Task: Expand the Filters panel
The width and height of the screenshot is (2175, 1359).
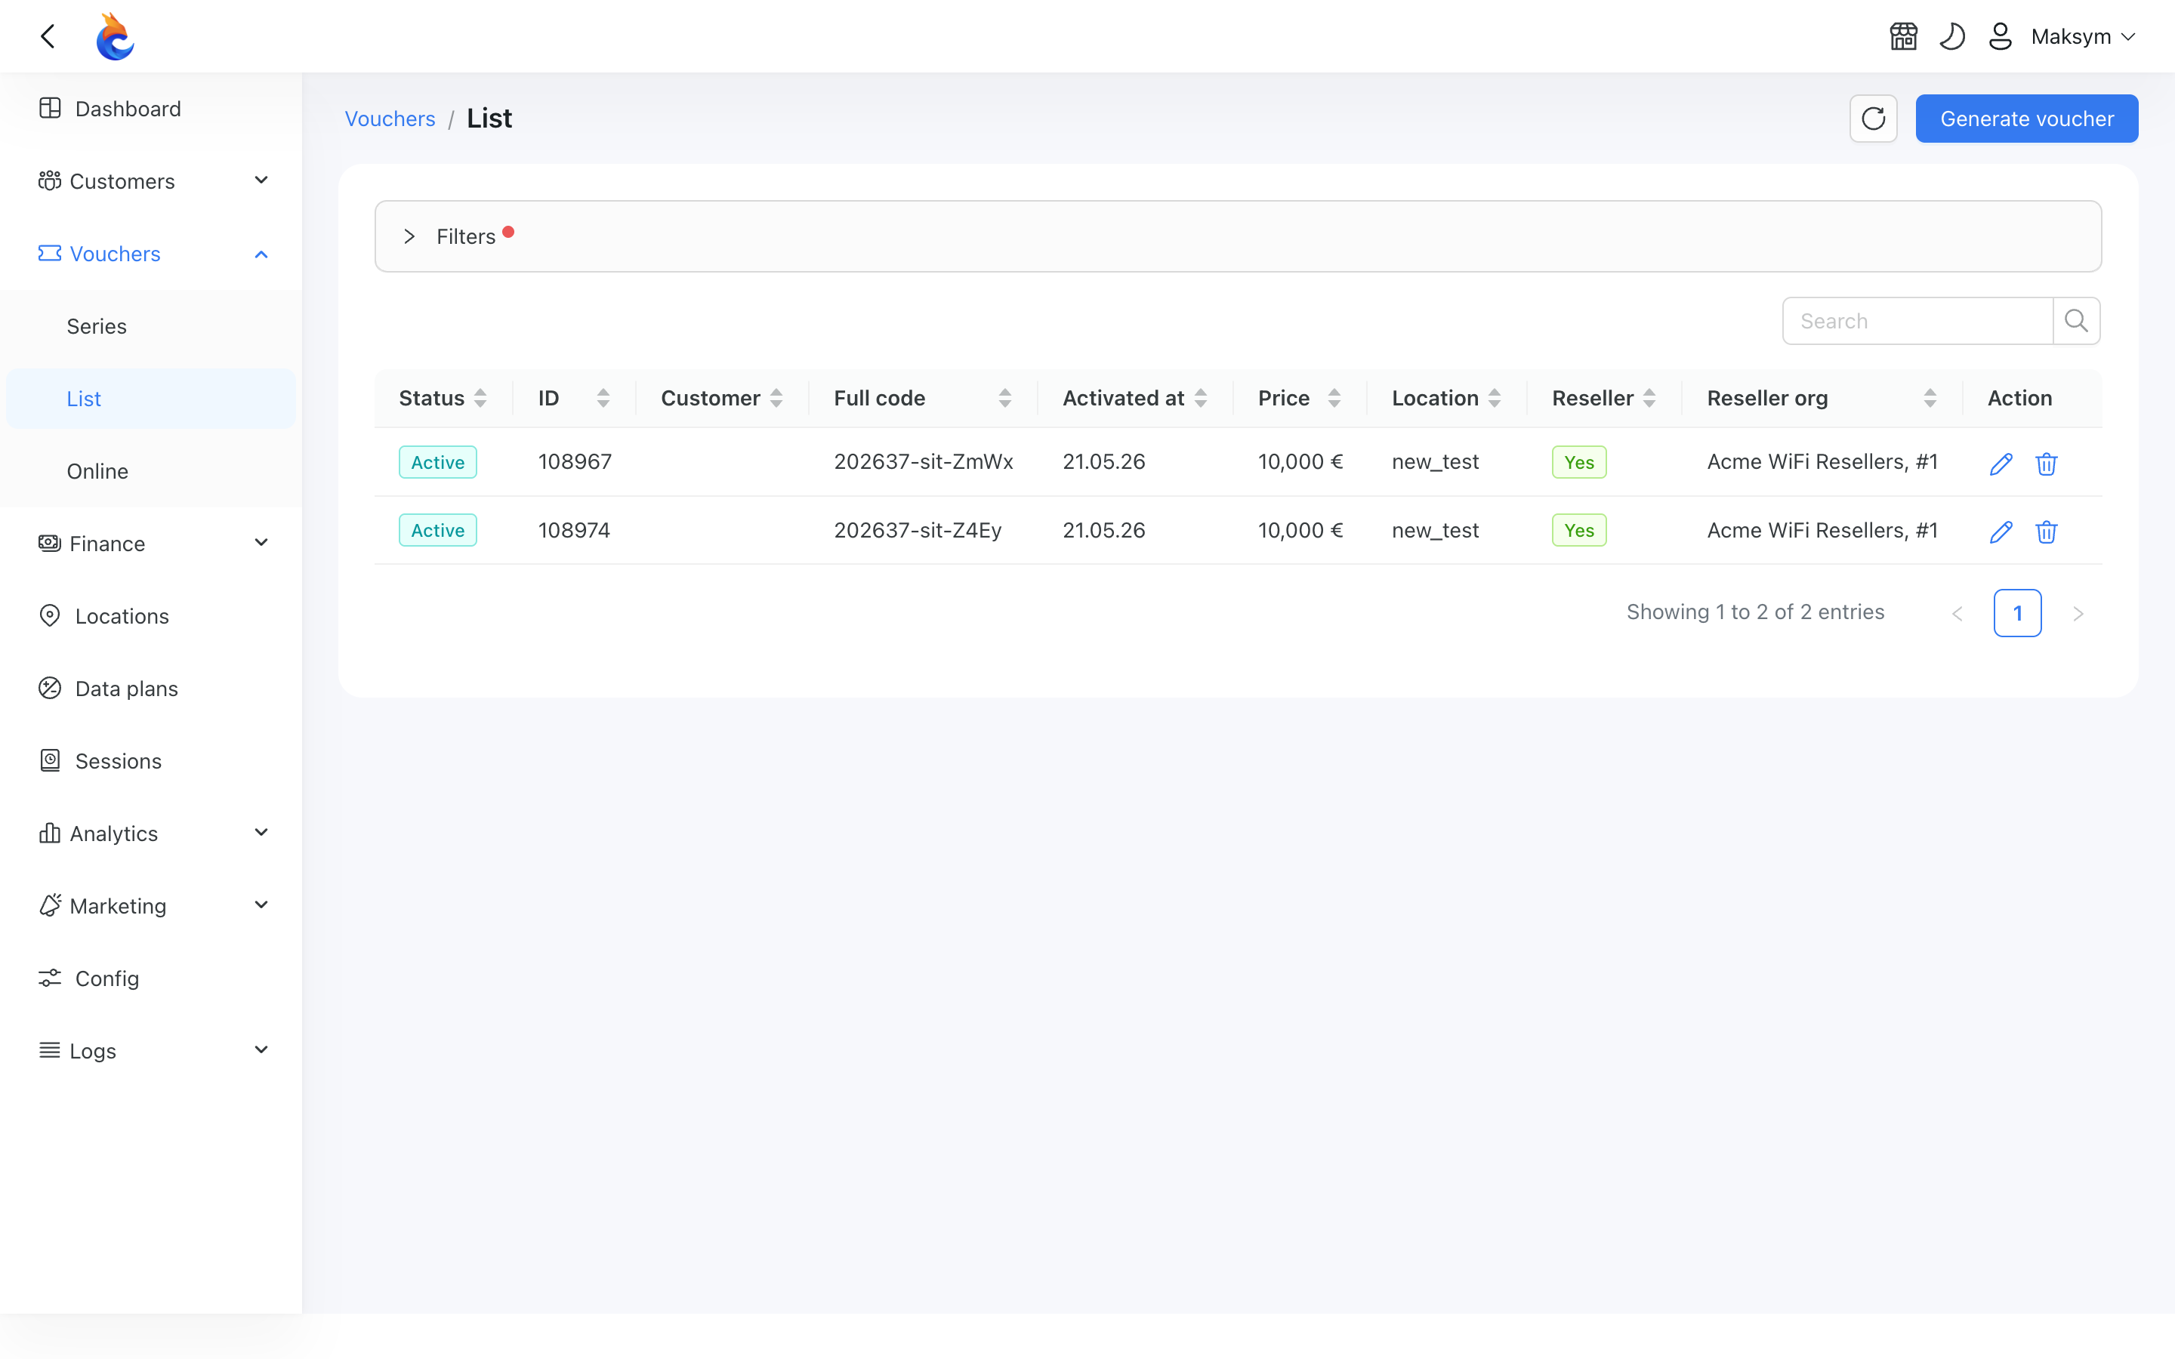Action: pos(1238,236)
